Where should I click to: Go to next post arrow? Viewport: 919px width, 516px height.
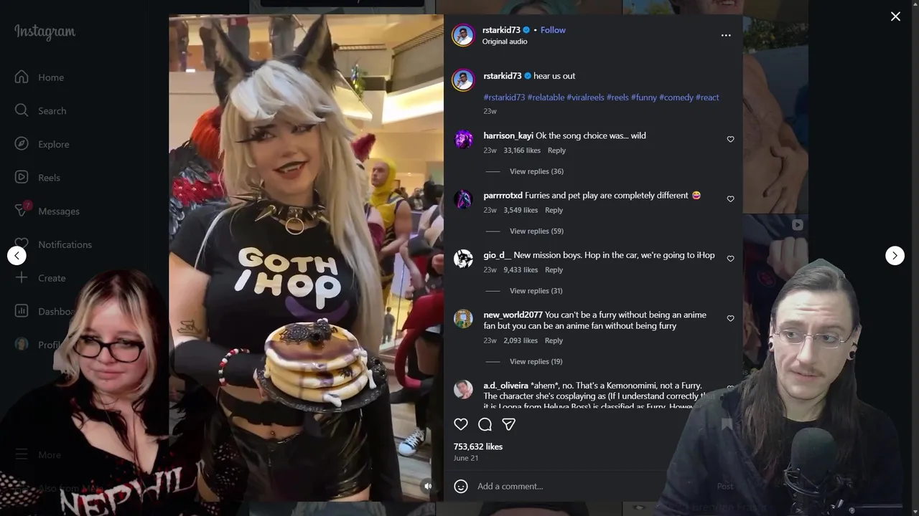895,255
